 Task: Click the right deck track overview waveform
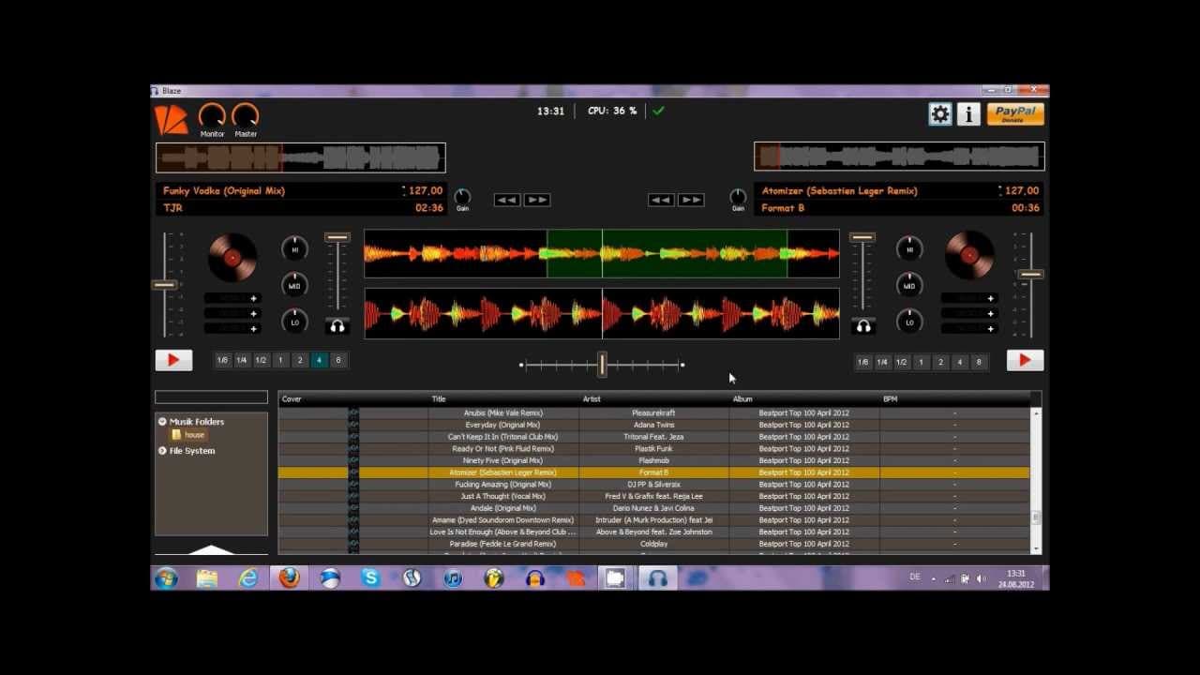point(899,157)
